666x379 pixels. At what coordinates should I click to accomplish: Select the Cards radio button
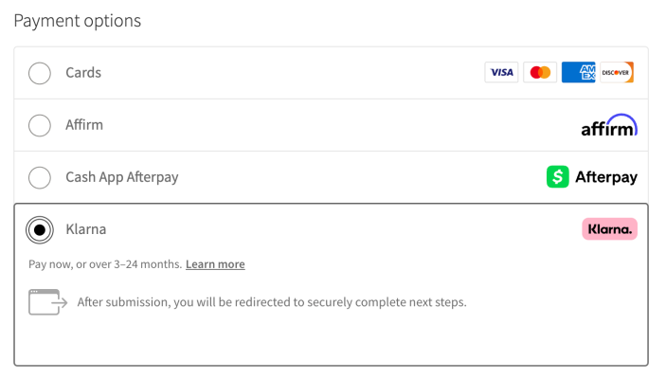(x=40, y=73)
